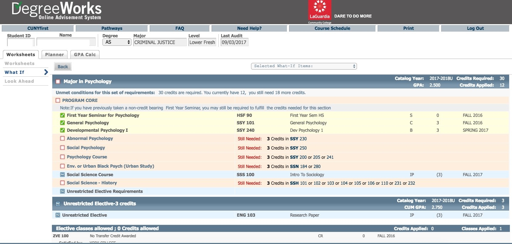Switch to the Worksheets tab
This screenshot has width=512, height=244.
pyautogui.click(x=21, y=55)
